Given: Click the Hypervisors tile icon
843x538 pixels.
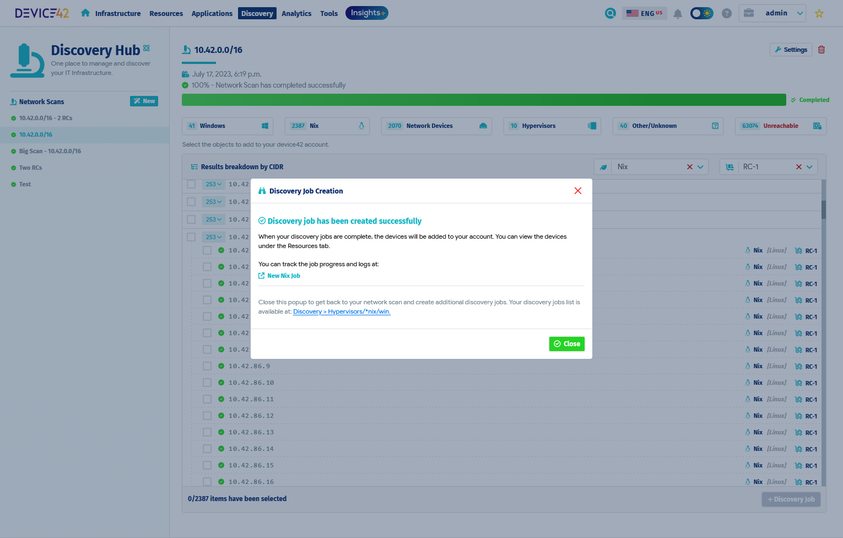Looking at the screenshot, I should [x=592, y=126].
